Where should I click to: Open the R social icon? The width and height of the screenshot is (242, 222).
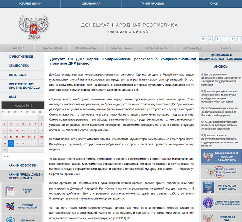[x=239, y=39]
